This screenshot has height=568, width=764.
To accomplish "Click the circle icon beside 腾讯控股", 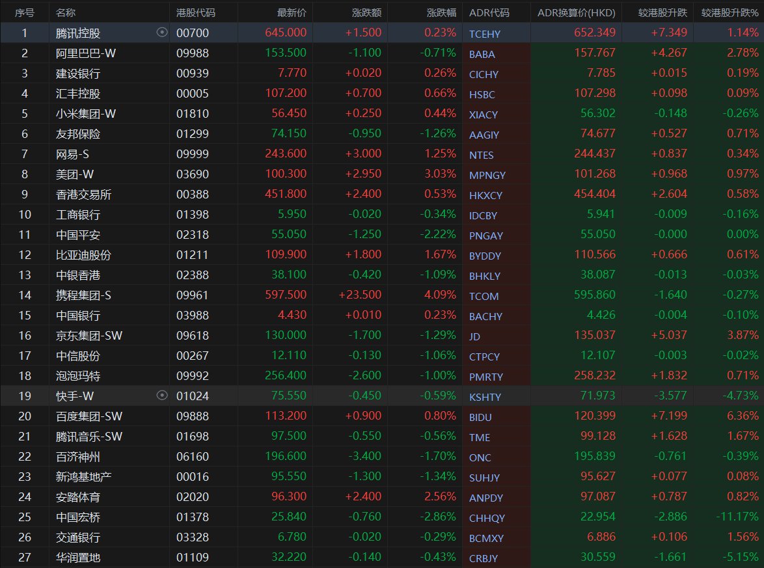I will click(x=162, y=33).
